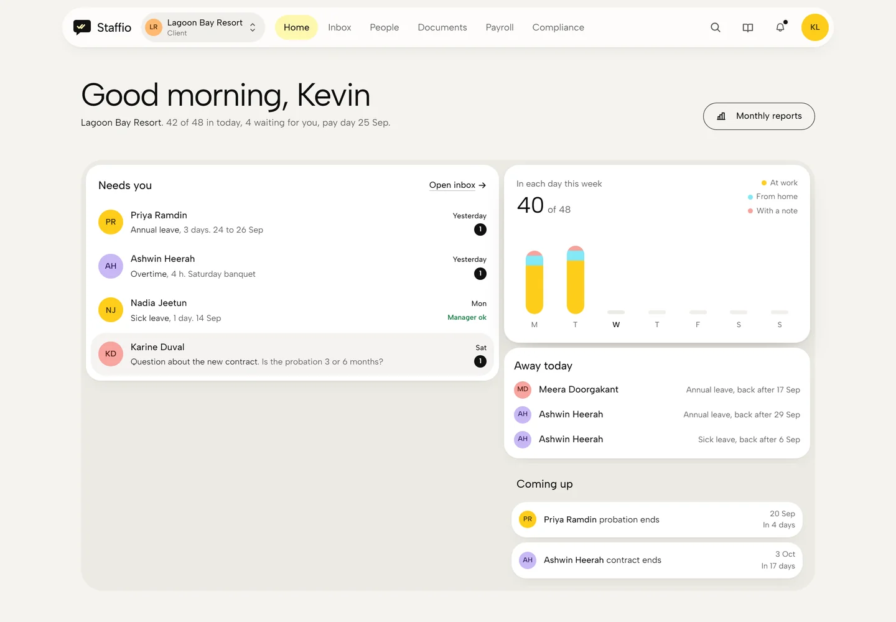The width and height of the screenshot is (896, 622).
Task: Open the Documents tab
Action: click(x=442, y=27)
